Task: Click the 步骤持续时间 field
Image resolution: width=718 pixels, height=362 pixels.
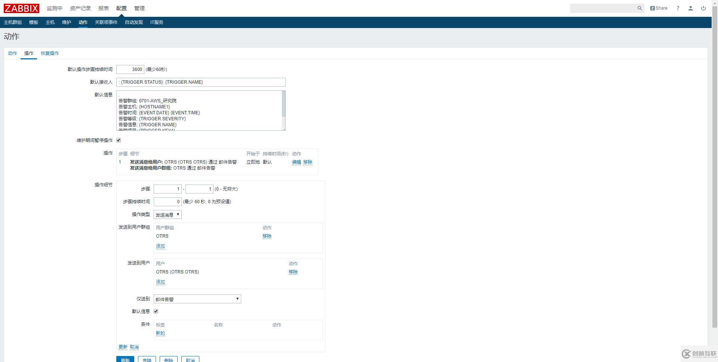Action: [168, 202]
